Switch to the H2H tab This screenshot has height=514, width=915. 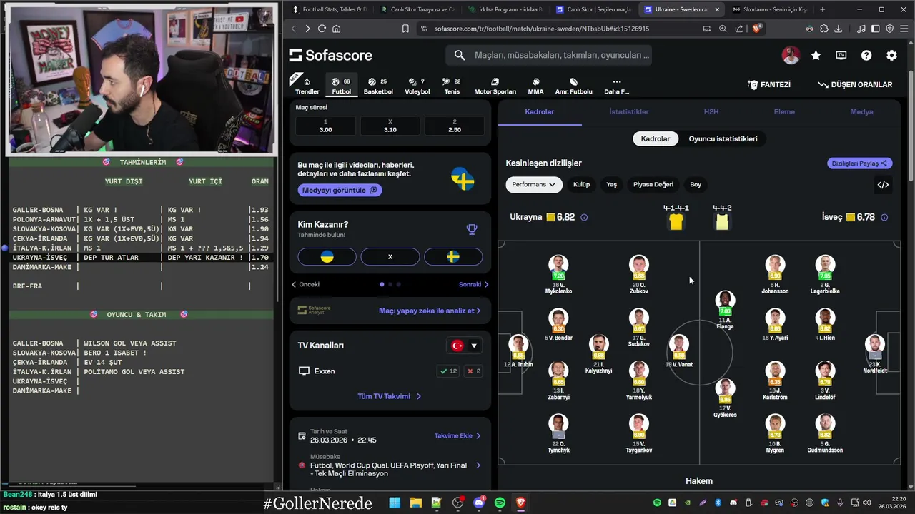[711, 112]
